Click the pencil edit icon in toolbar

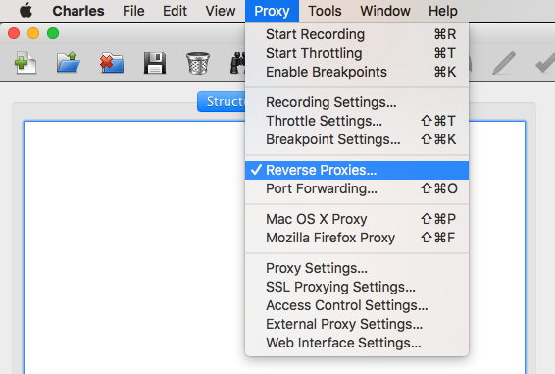(504, 63)
